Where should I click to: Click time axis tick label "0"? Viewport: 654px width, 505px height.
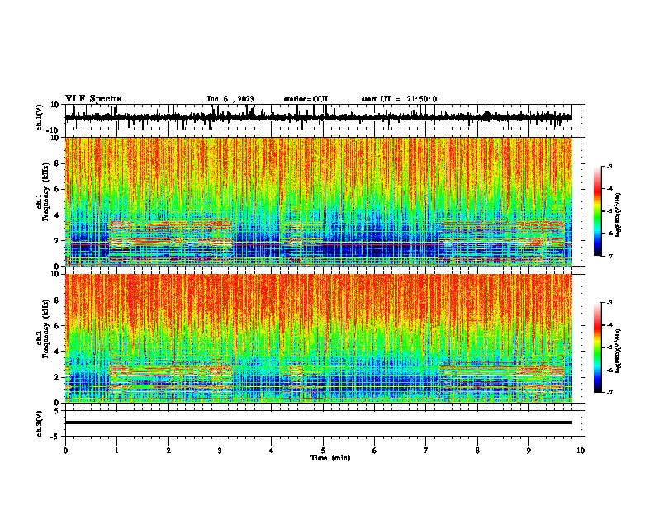click(65, 451)
